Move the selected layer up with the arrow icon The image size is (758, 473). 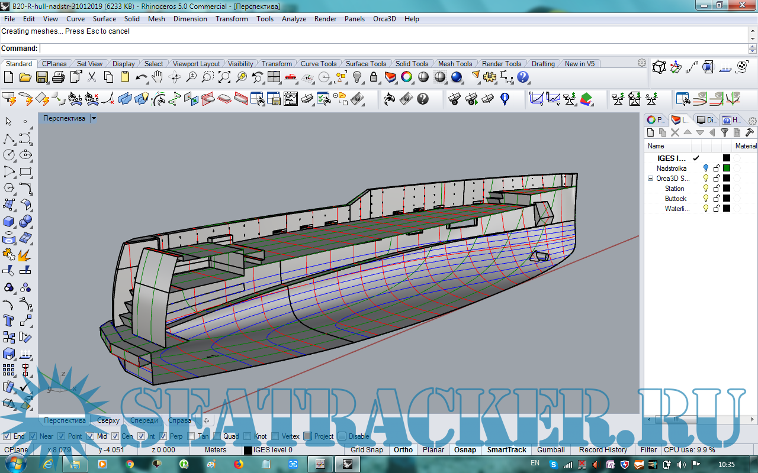coord(688,132)
